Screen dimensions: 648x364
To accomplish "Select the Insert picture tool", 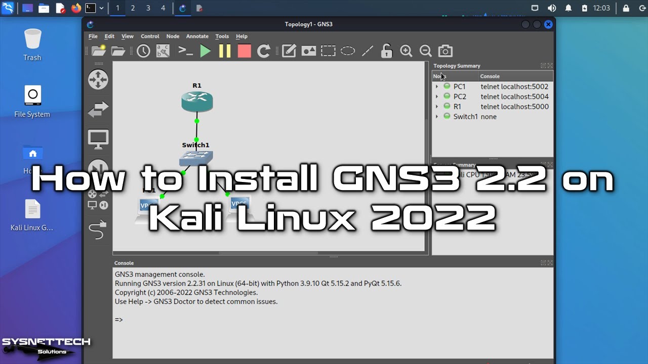I will click(x=309, y=51).
